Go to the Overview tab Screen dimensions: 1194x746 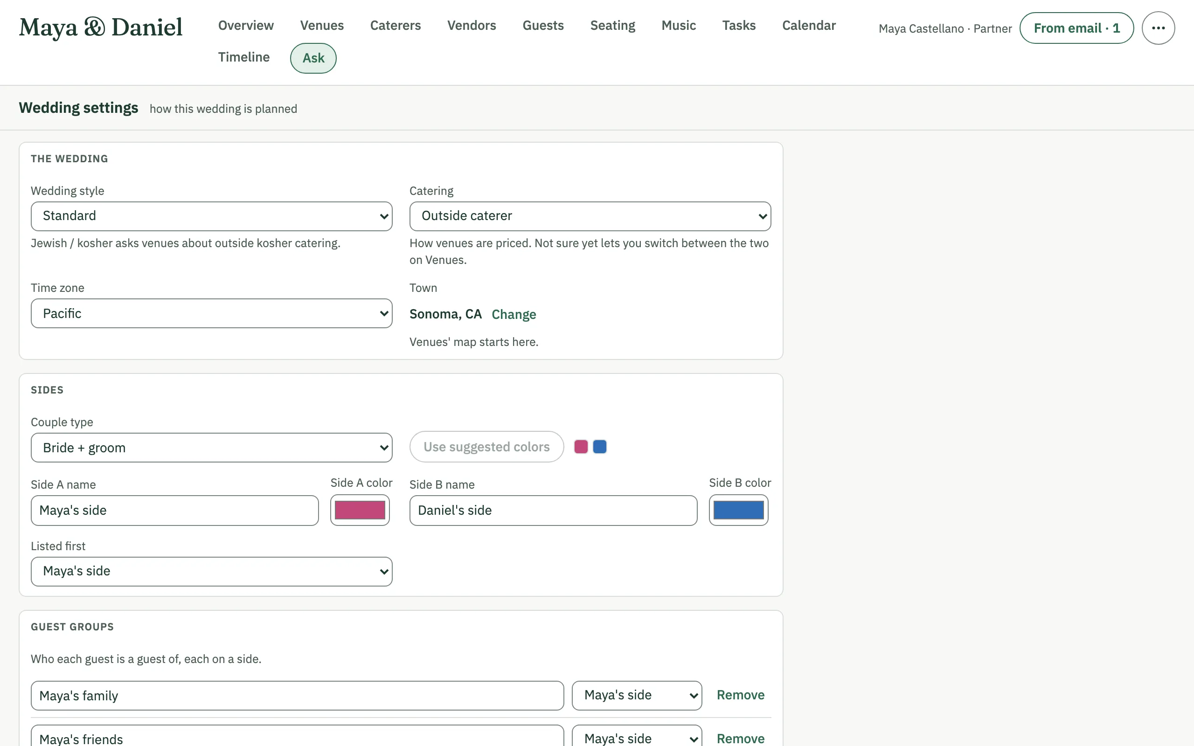[x=246, y=26]
